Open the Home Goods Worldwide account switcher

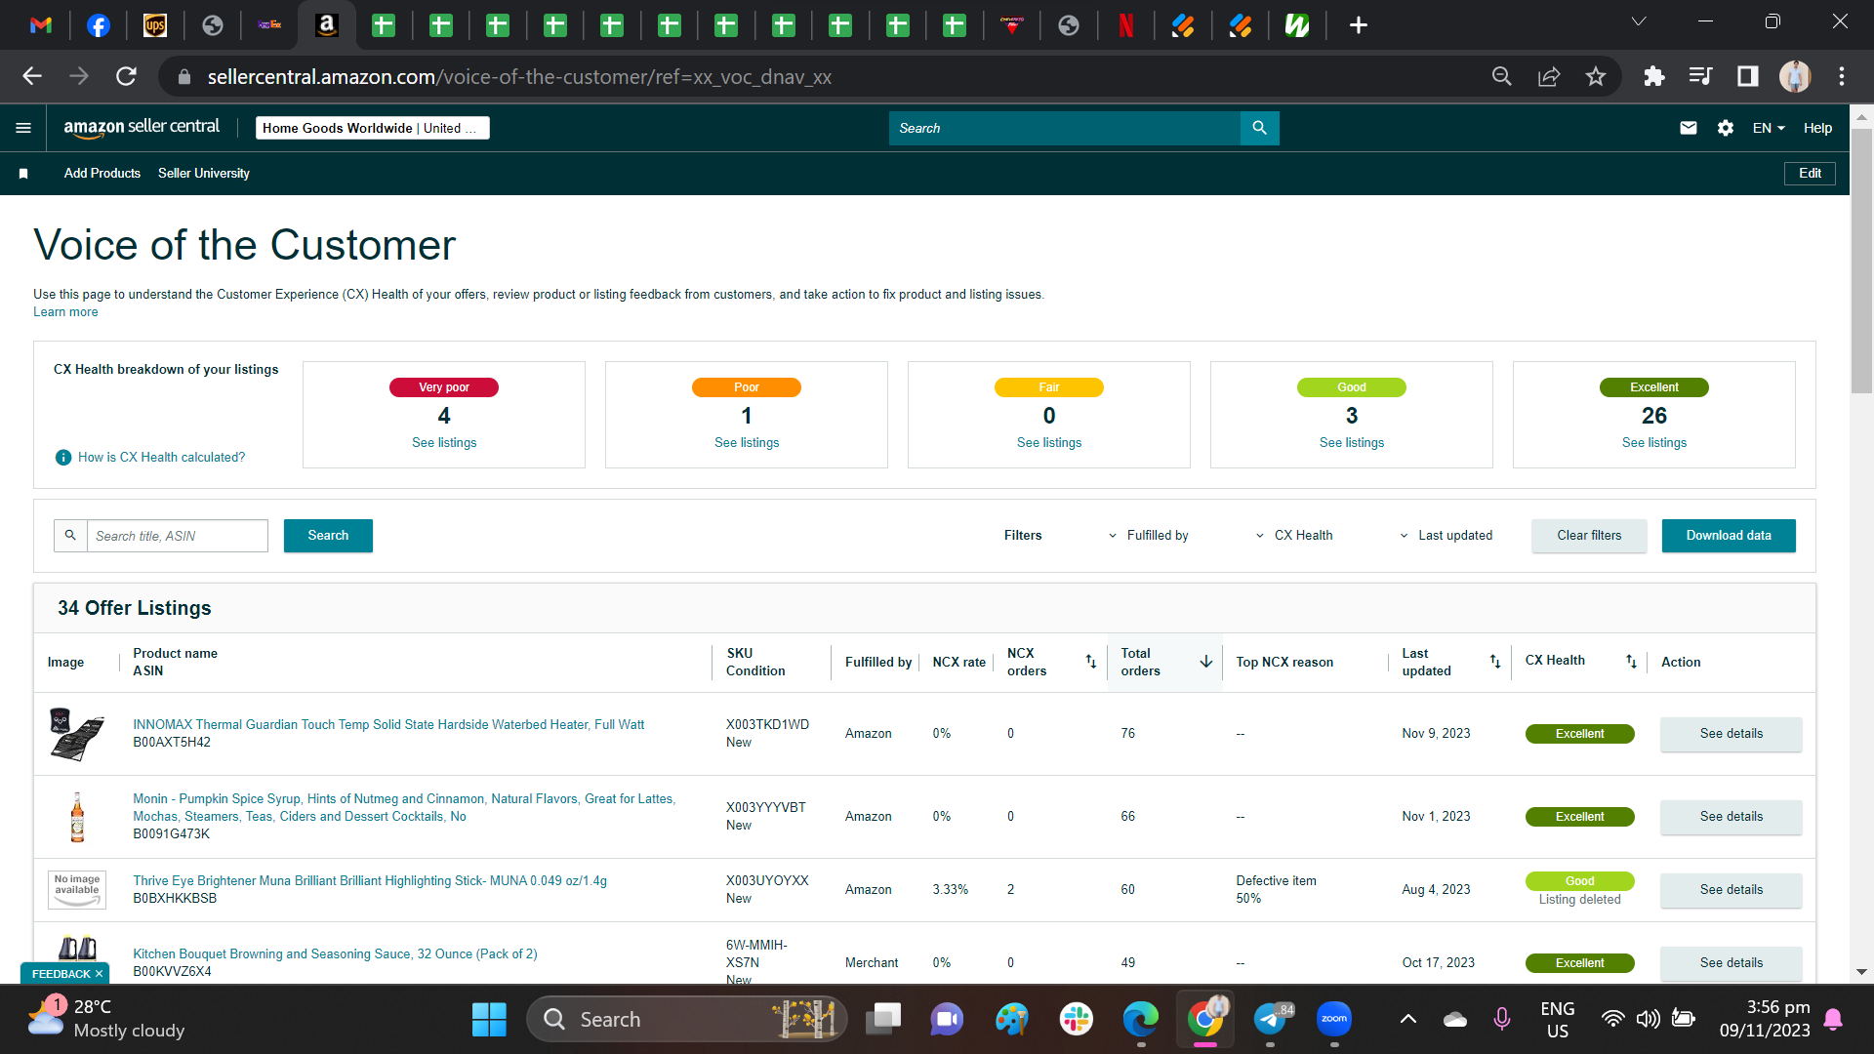pos(372,128)
